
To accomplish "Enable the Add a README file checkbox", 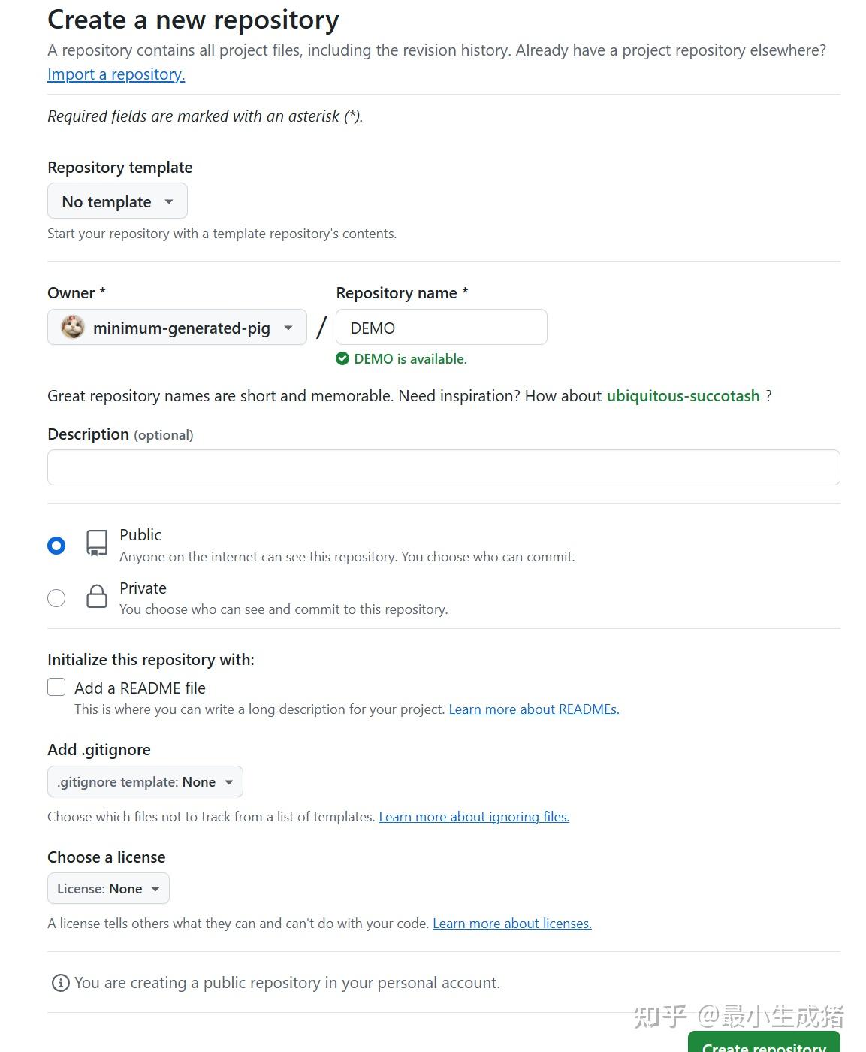I will click(x=56, y=686).
